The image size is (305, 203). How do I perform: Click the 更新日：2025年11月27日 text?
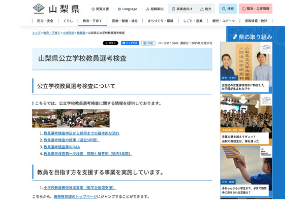tap(196, 43)
